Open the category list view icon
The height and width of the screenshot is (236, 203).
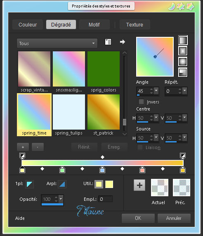point(108,42)
